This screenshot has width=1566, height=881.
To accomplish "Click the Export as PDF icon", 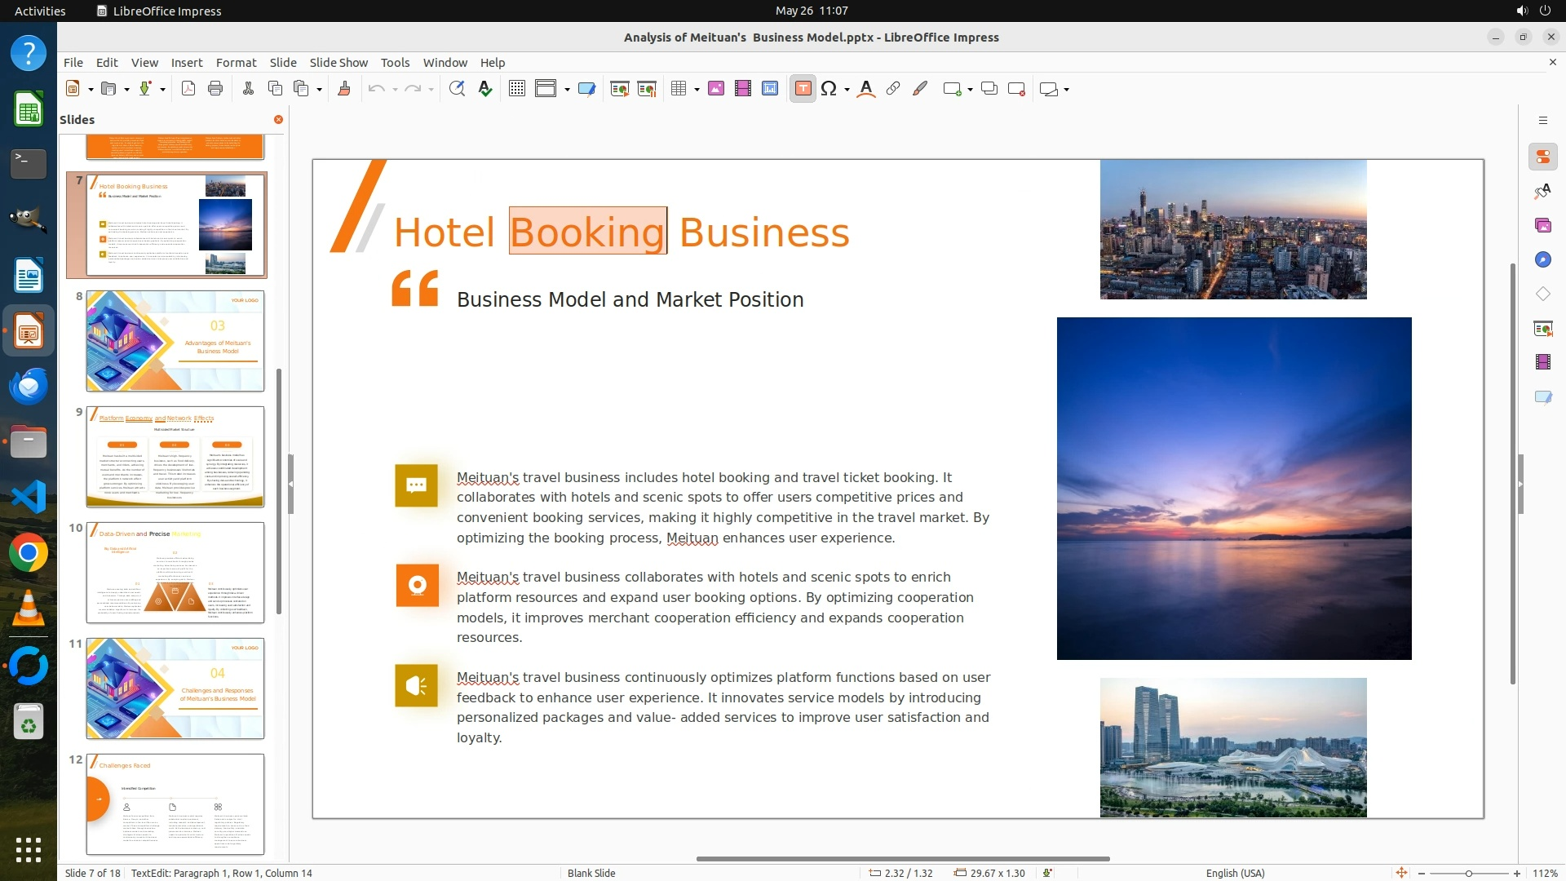I will [188, 89].
